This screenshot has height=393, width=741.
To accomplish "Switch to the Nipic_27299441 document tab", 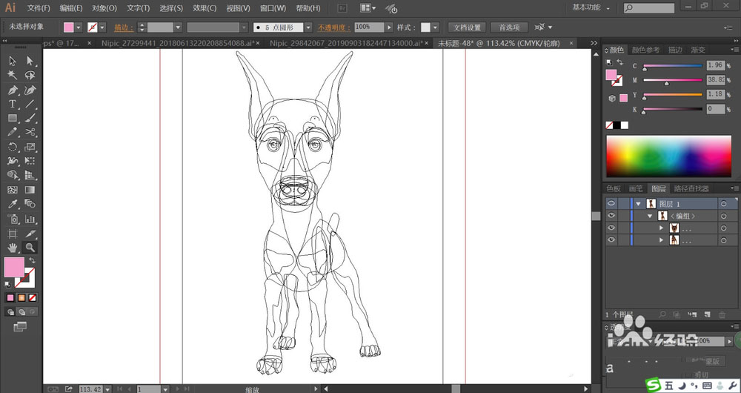I will pyautogui.click(x=179, y=43).
